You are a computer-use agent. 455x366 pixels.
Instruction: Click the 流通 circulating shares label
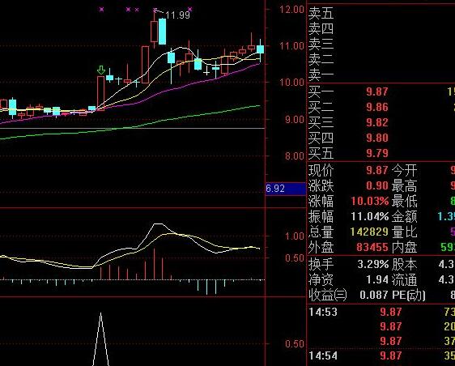404,279
